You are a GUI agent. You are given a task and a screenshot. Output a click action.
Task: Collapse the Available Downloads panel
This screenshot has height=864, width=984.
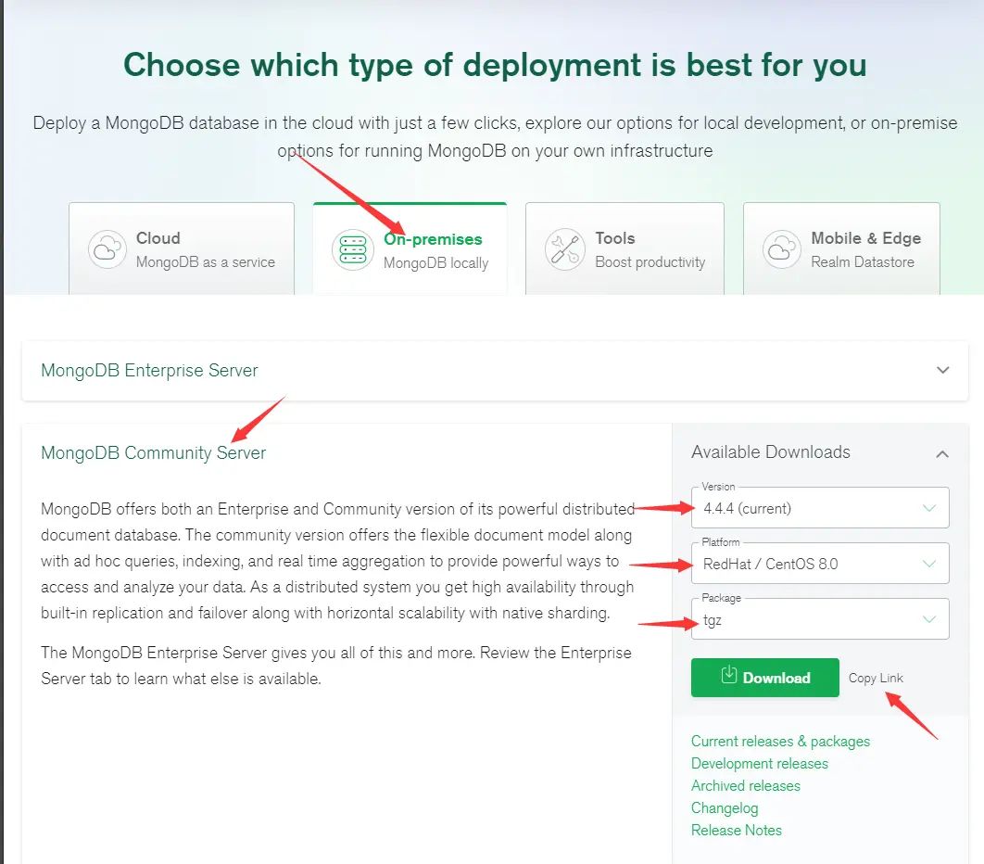click(942, 453)
